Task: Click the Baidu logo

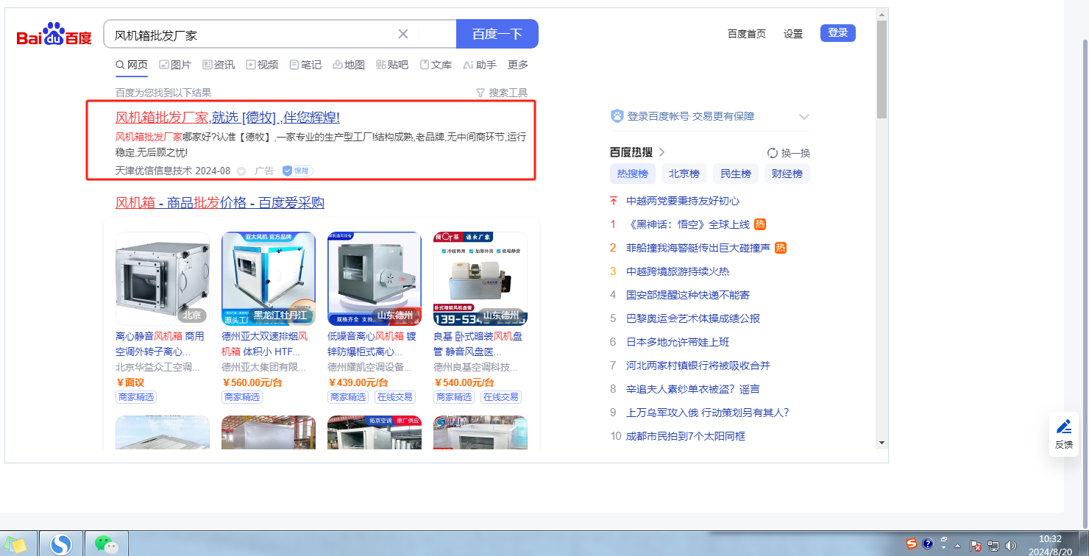Action: 54,35
